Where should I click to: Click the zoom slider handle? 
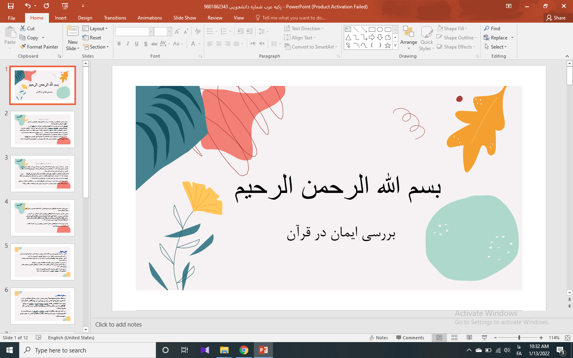(x=519, y=338)
